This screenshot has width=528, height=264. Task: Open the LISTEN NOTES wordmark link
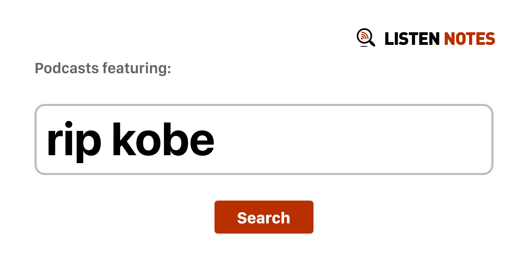click(x=439, y=39)
